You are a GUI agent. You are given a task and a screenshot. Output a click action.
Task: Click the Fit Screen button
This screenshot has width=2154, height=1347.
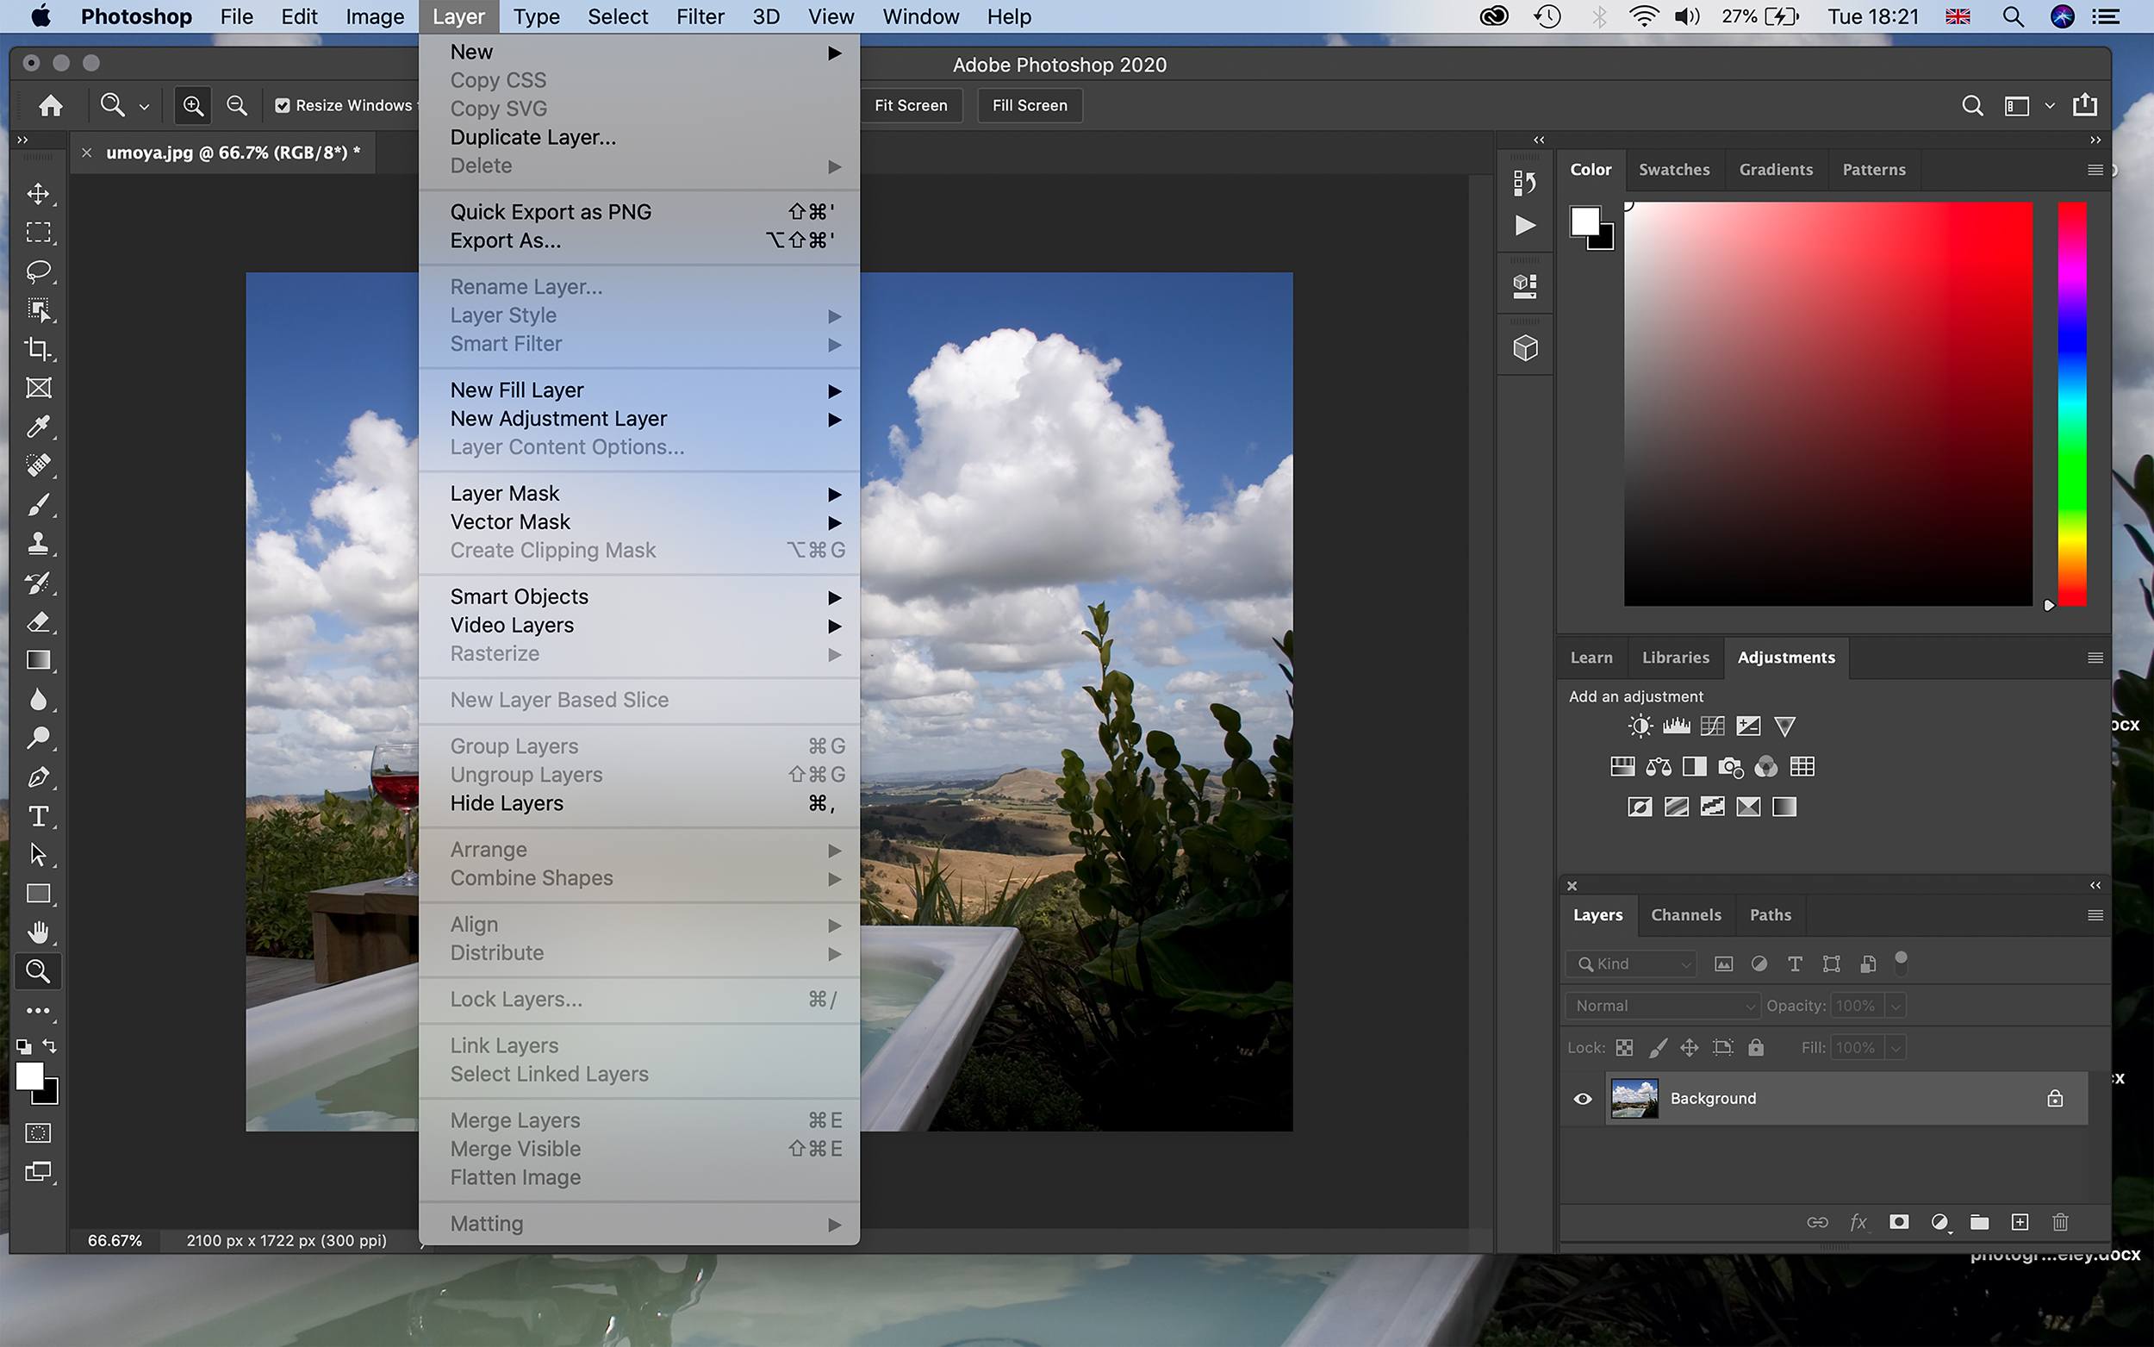tap(910, 106)
